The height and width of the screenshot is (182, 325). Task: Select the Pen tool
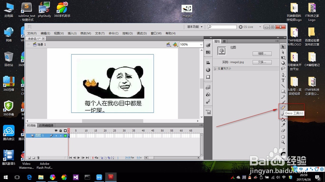283,75
